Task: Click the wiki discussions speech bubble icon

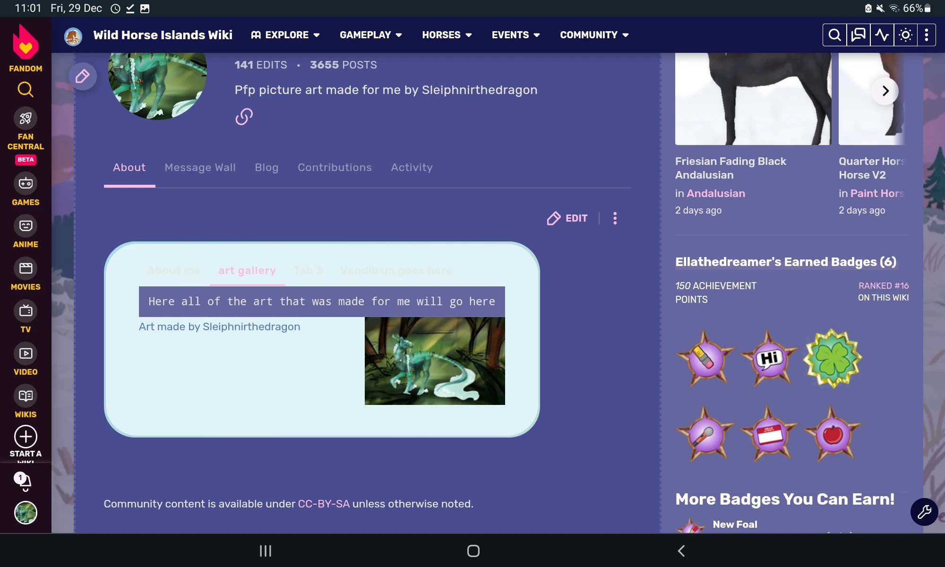Action: point(858,35)
